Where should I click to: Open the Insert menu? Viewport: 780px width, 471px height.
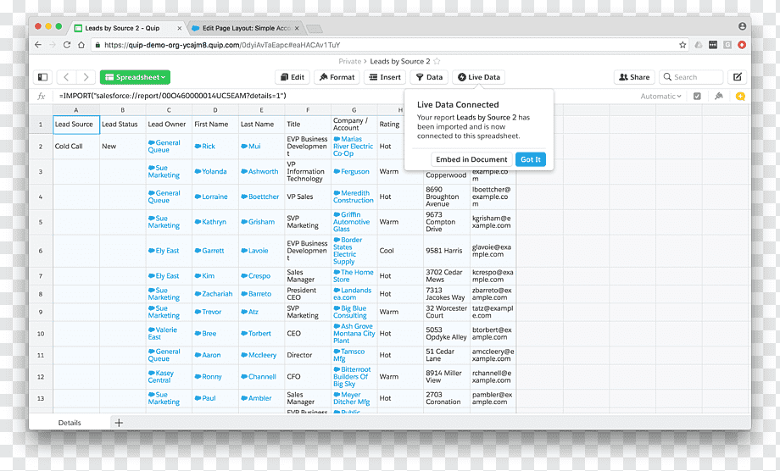[x=385, y=77]
